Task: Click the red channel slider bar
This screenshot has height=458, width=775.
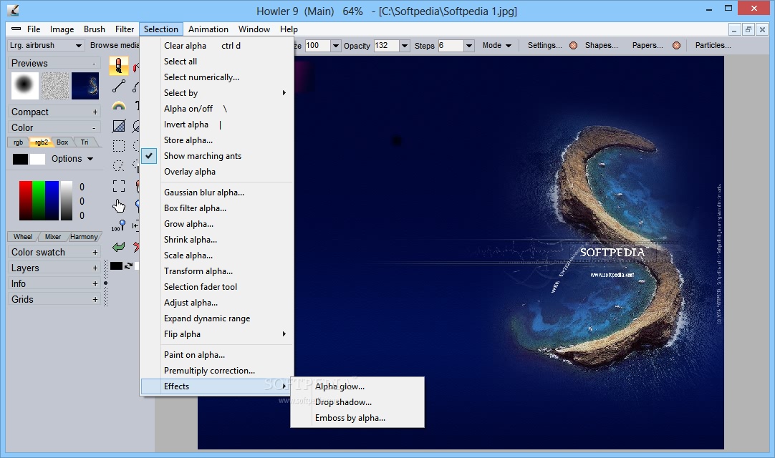Action: coord(26,200)
